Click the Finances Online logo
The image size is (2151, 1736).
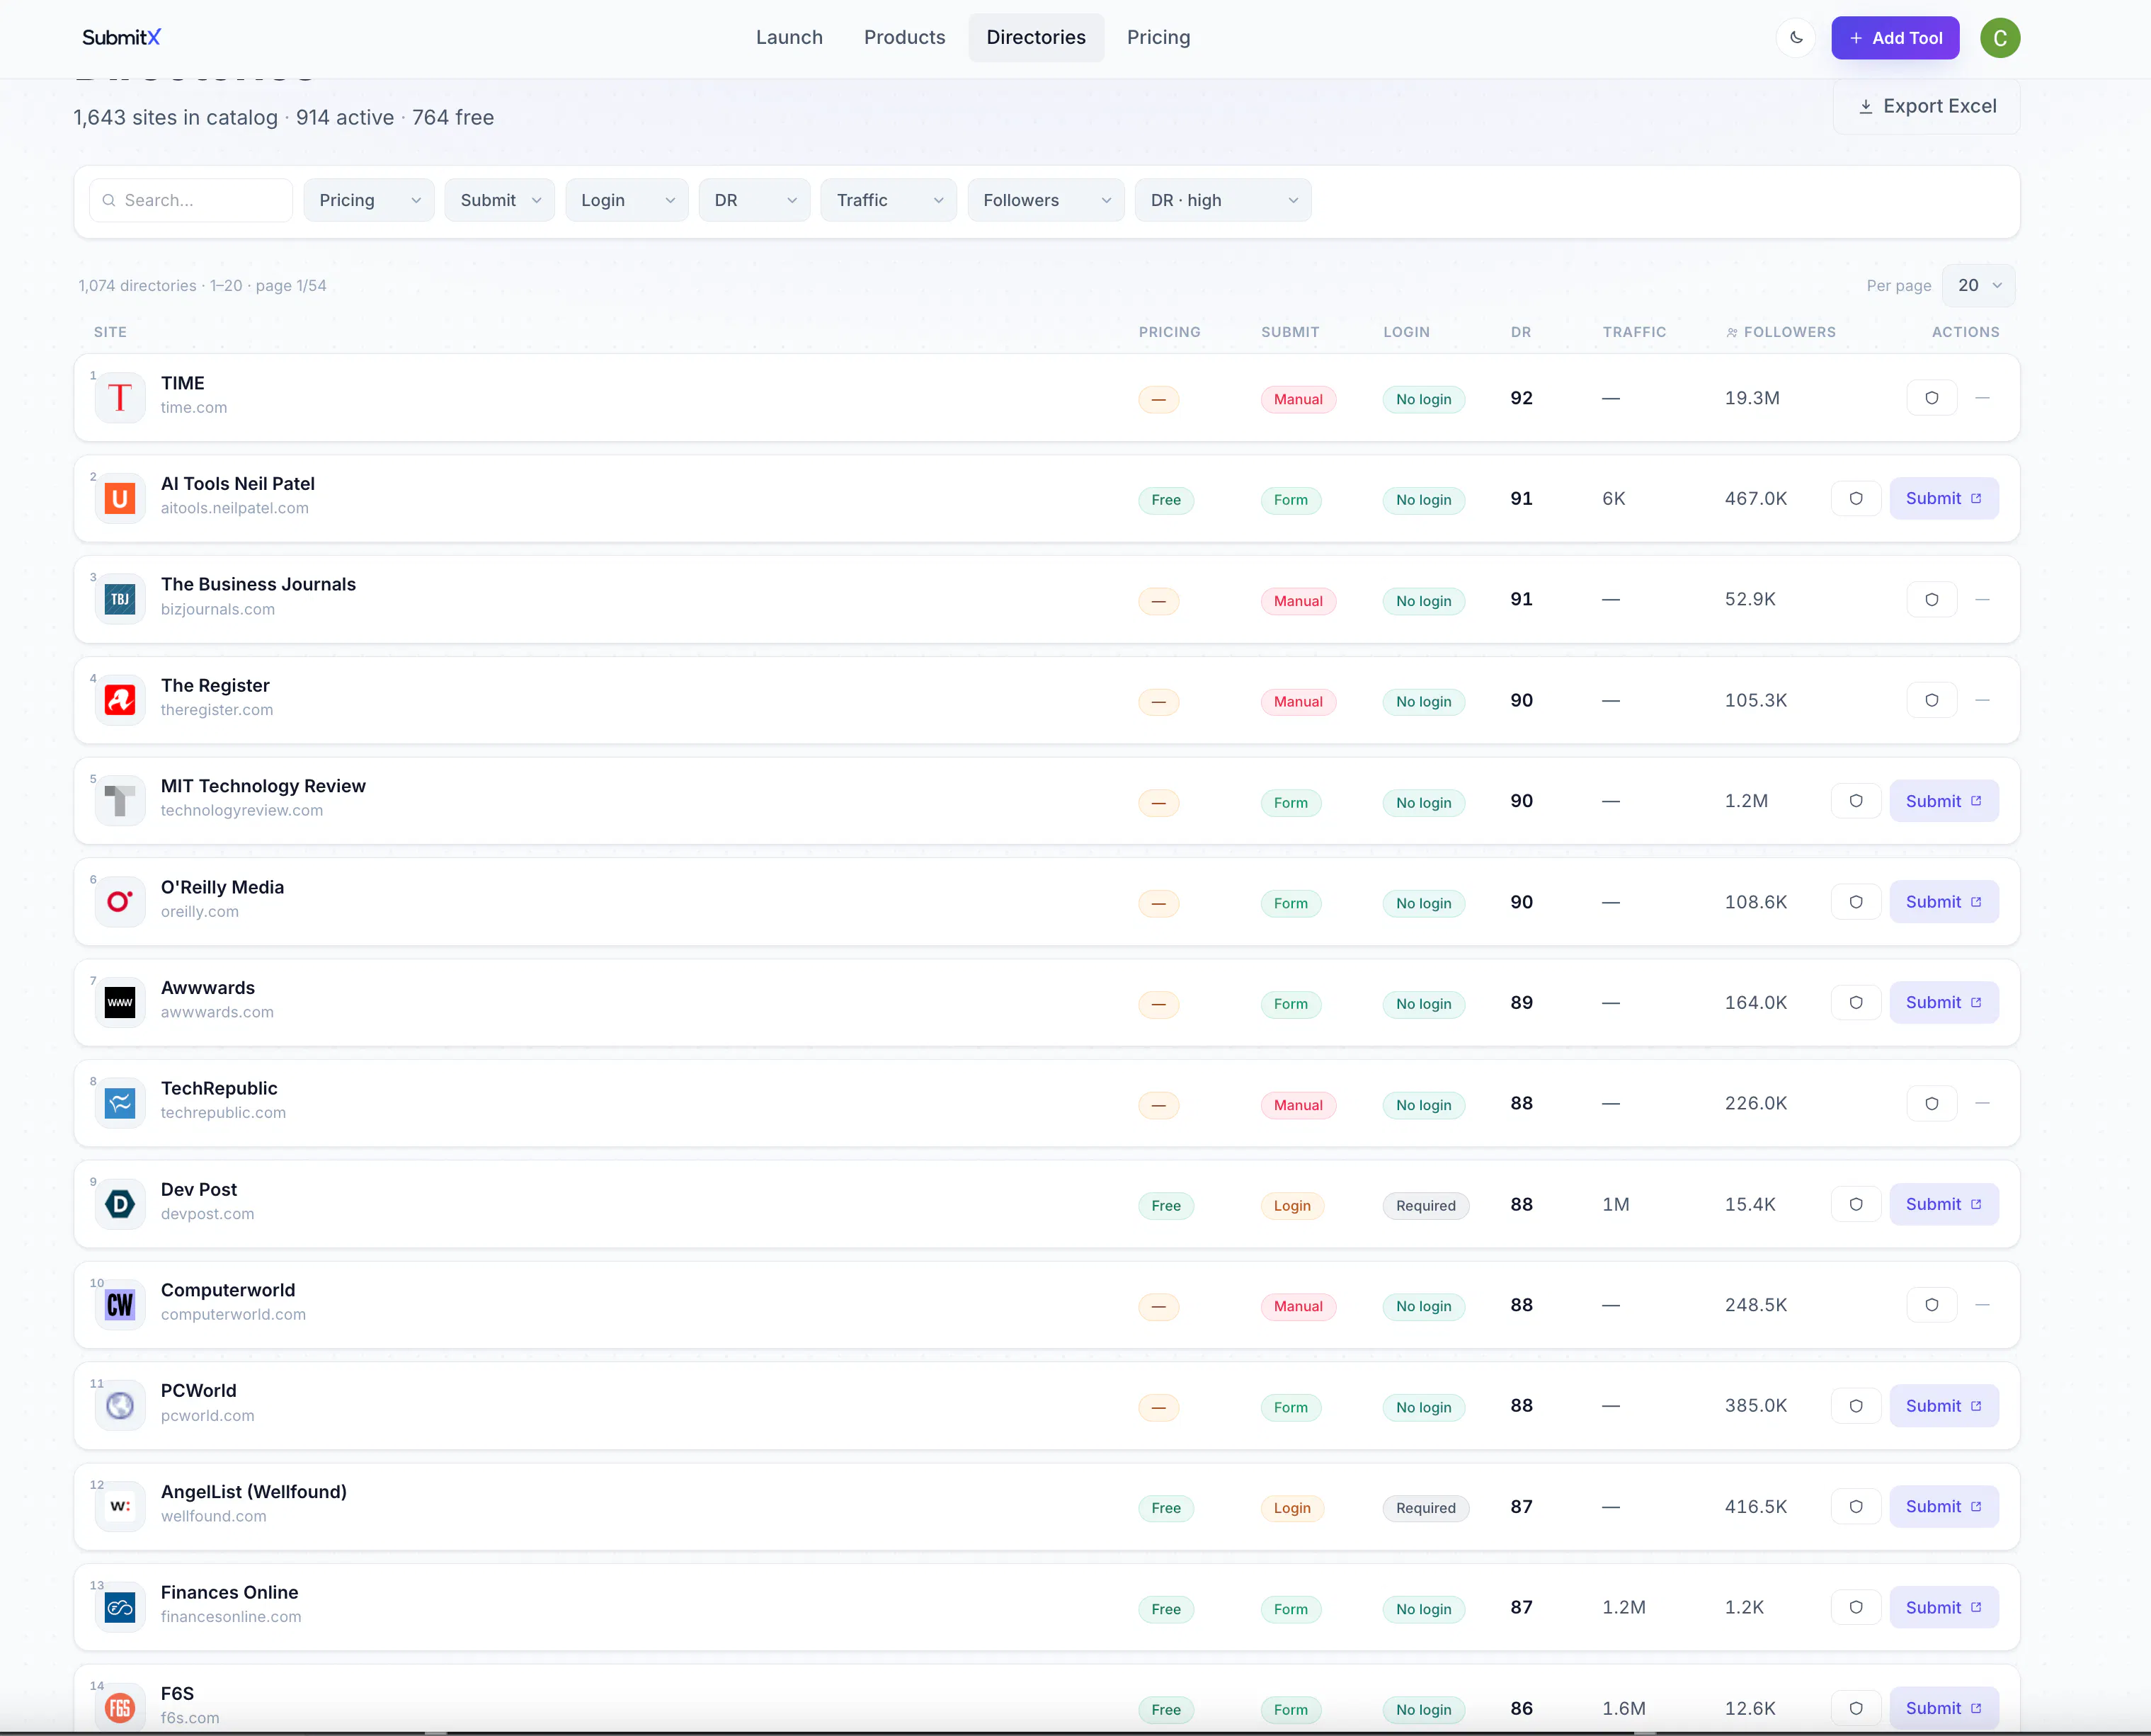click(x=120, y=1607)
